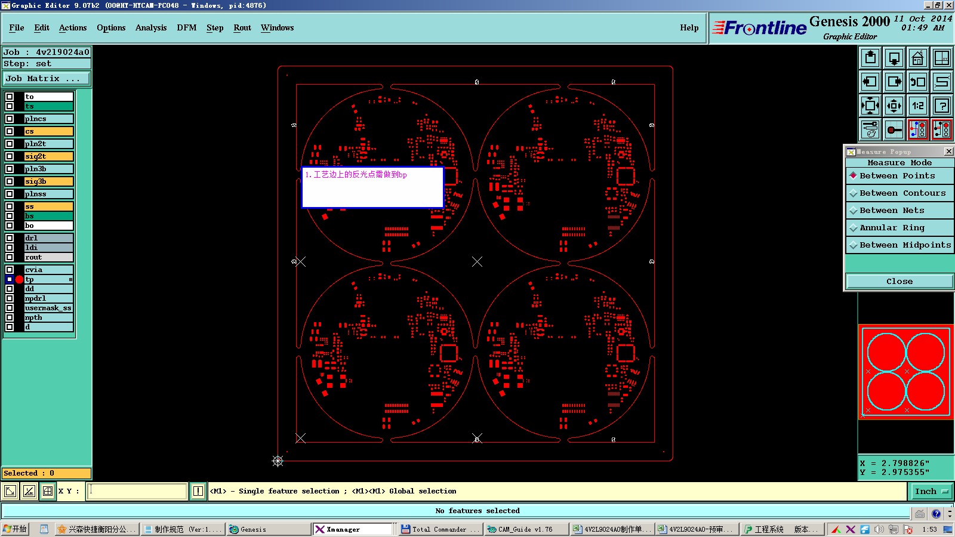Click the black net traffic-light icon

942,129
